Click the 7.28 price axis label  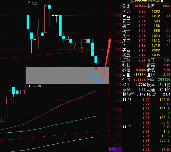(118, 42)
